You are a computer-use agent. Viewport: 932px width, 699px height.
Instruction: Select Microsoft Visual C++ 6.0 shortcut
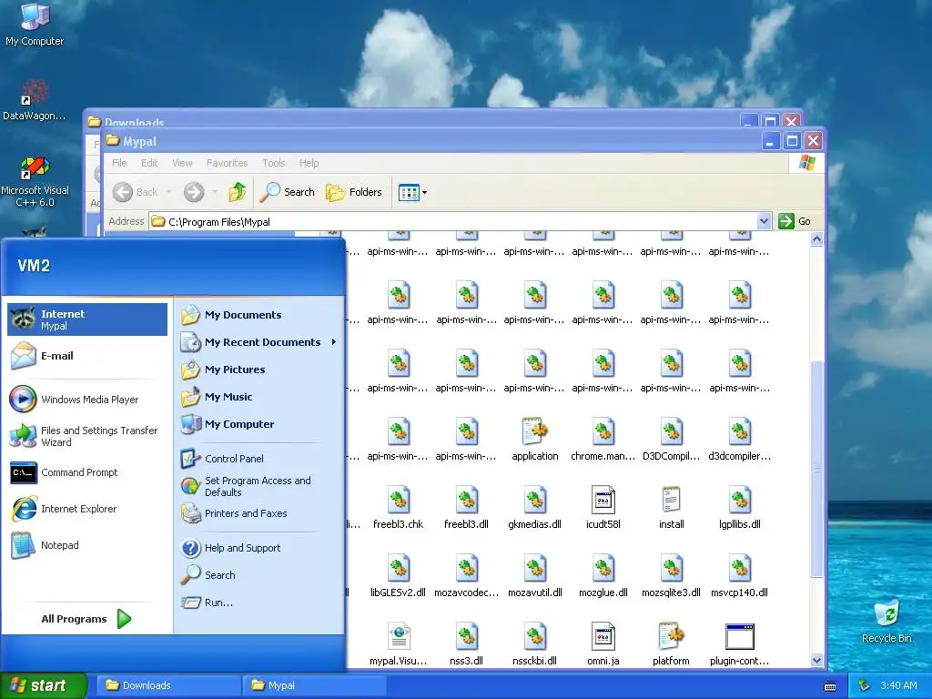35,181
